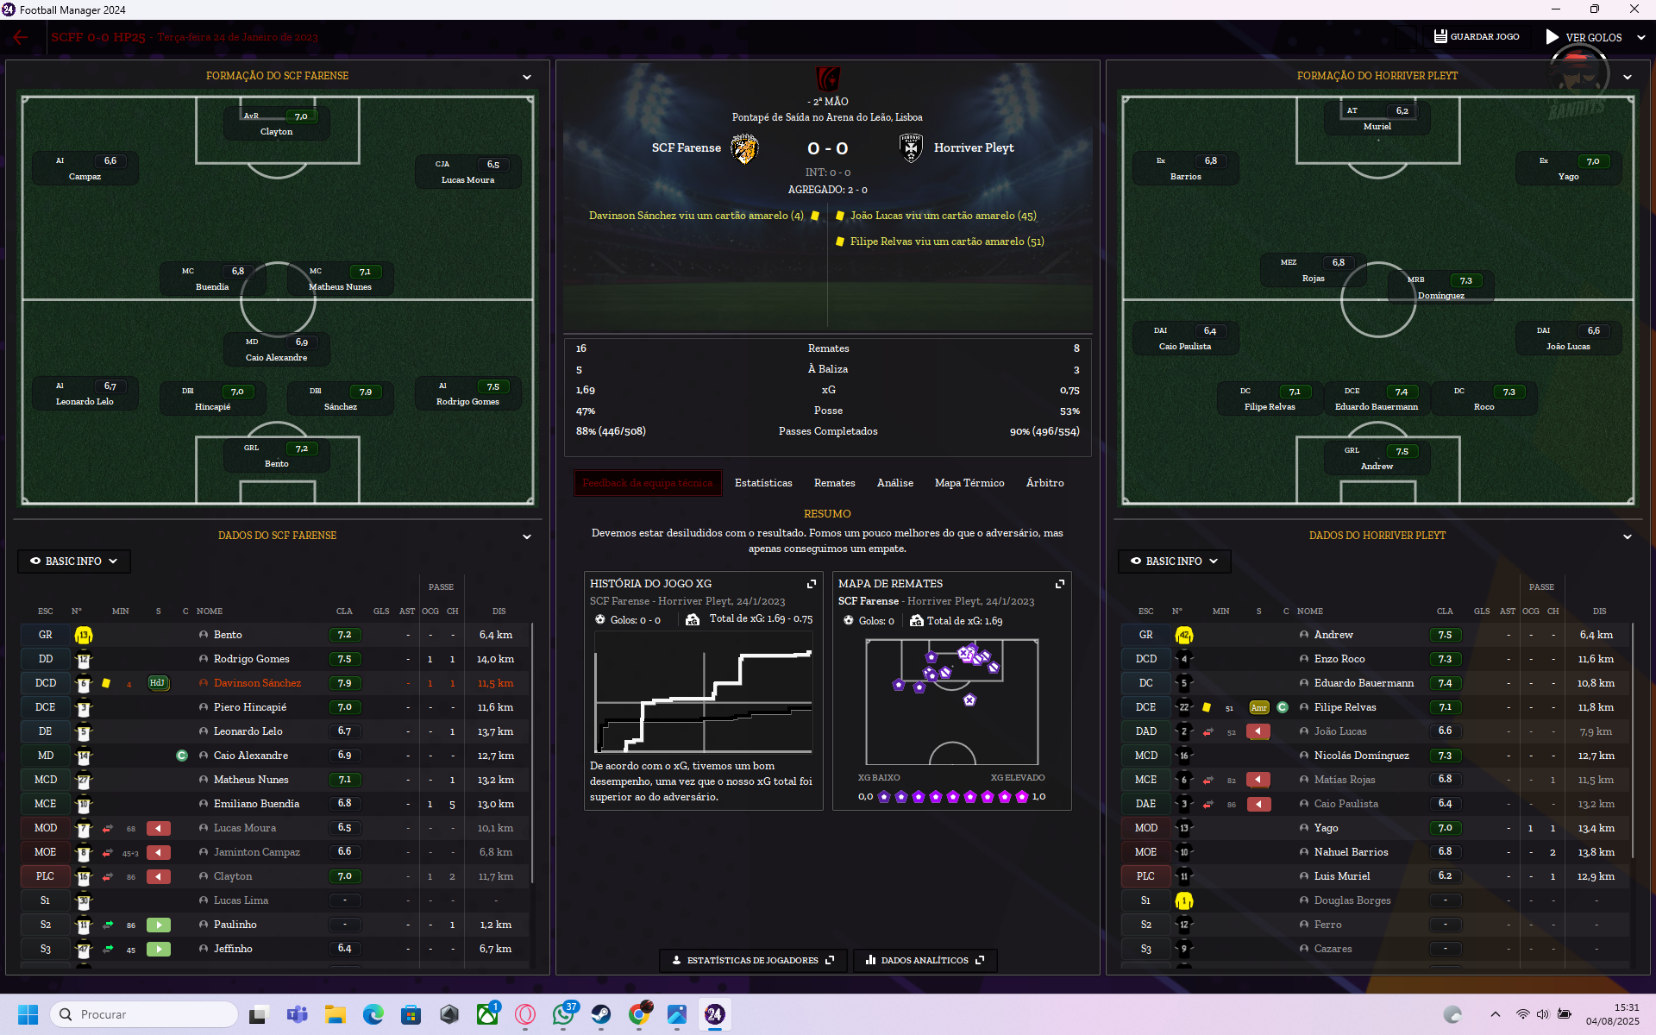1656x1035 pixels.
Task: Click the substitution arrow icon next to Lucas Moura
Action: pyautogui.click(x=108, y=828)
